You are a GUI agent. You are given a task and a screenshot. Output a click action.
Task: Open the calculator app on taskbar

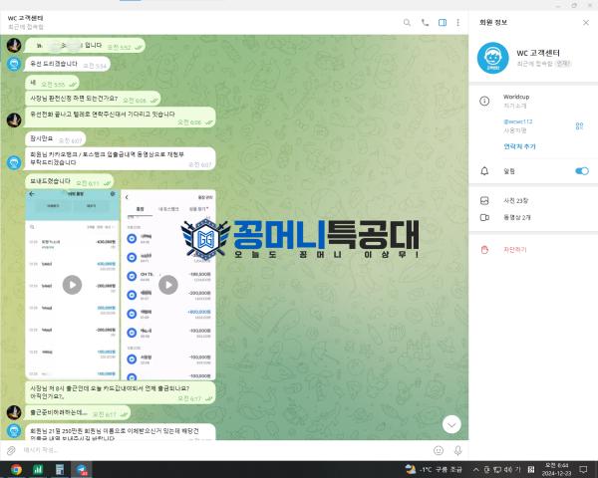pos(60,470)
